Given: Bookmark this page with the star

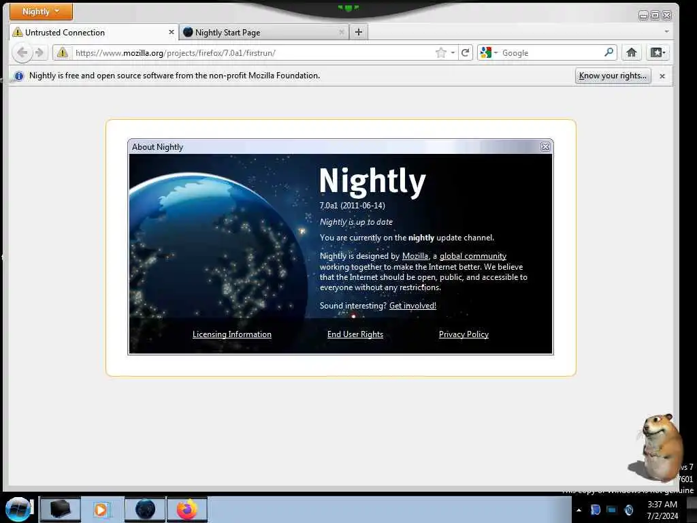Looking at the screenshot, I should pos(440,53).
